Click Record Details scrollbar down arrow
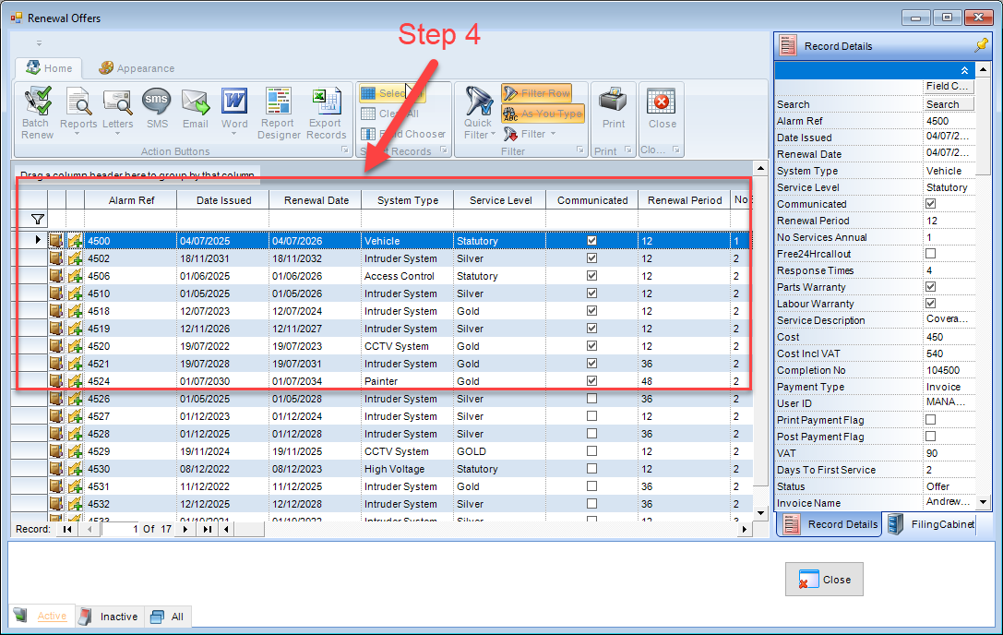Image resolution: width=1003 pixels, height=635 pixels. pos(984,502)
